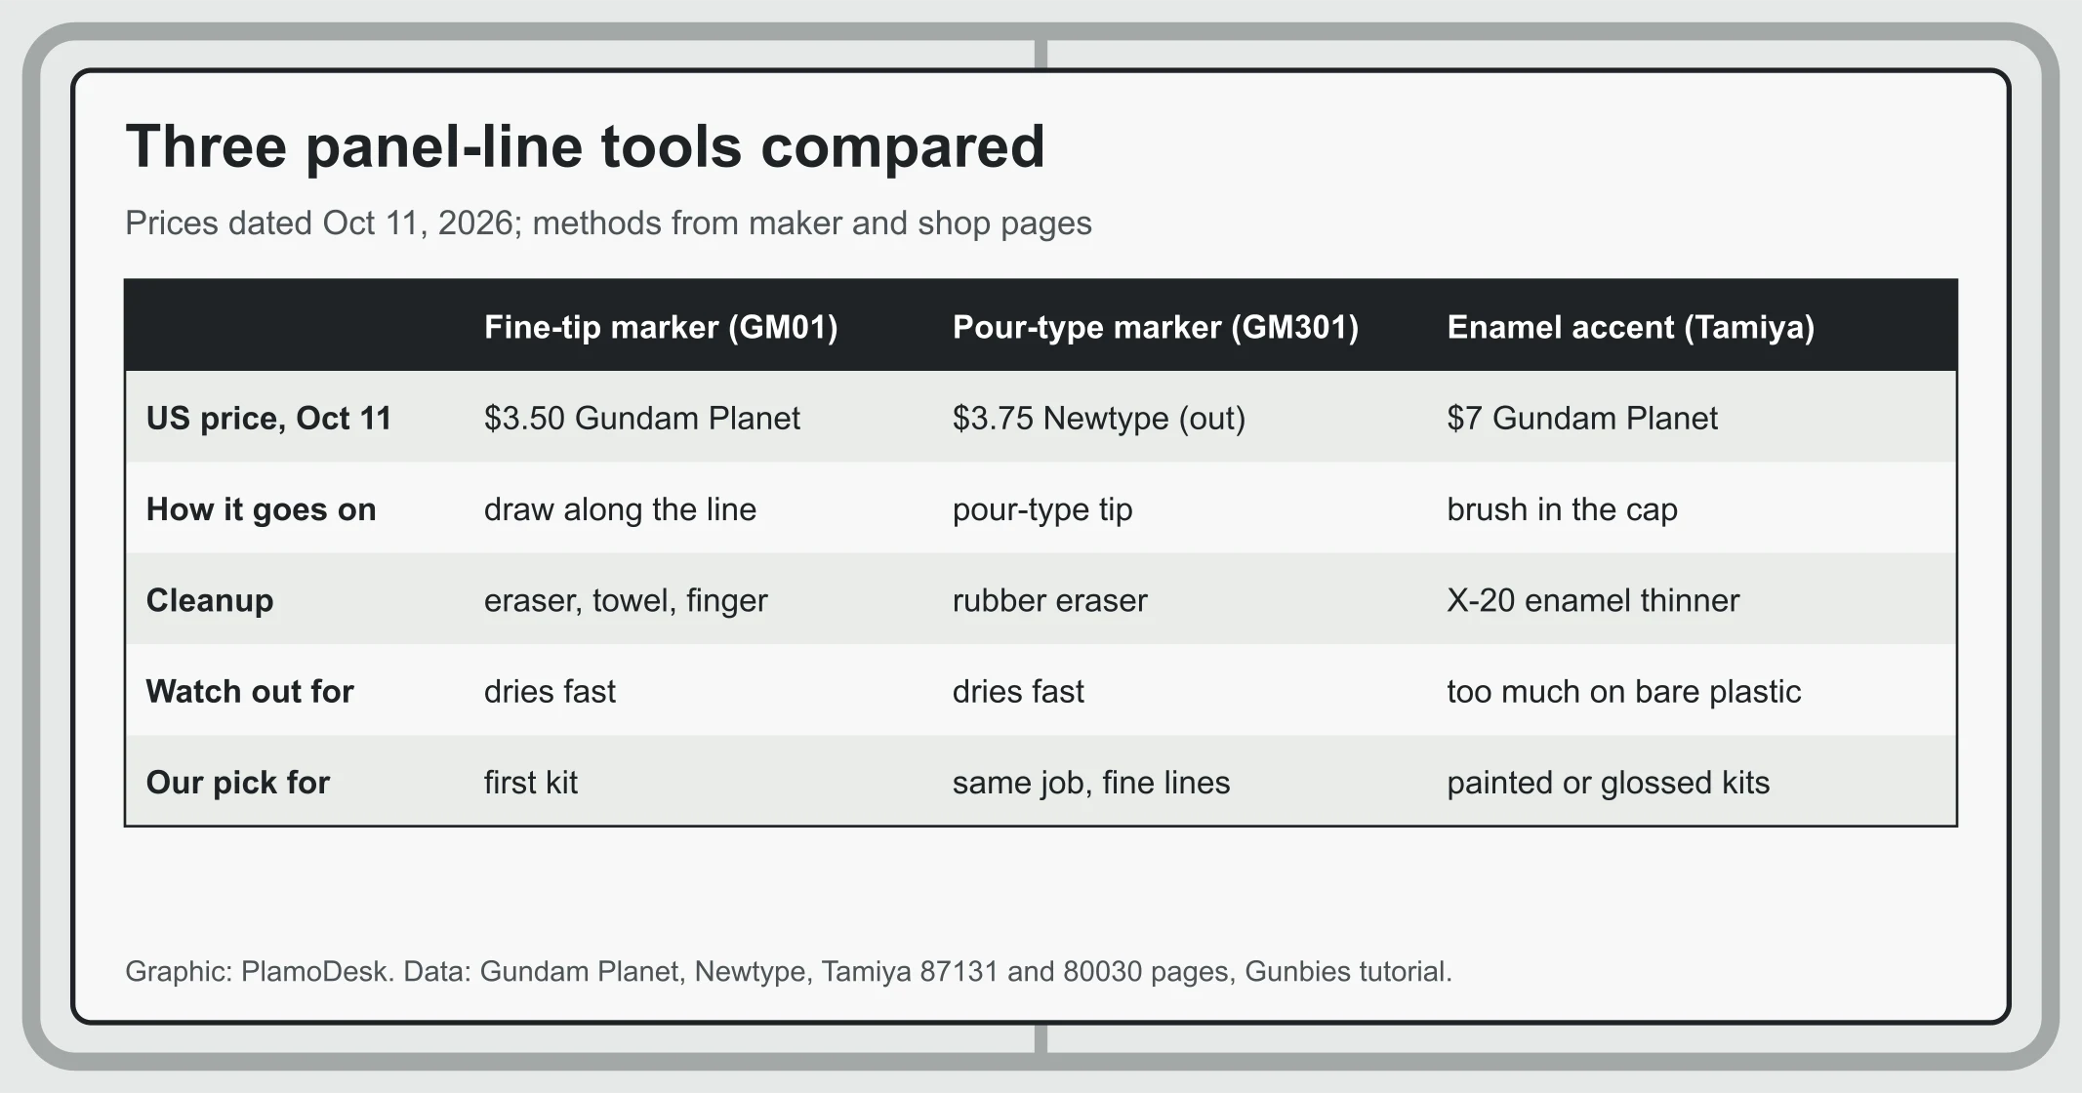Select the 'Fine-tip marker (GM01)' column header
2082x1093 pixels.
click(x=661, y=326)
